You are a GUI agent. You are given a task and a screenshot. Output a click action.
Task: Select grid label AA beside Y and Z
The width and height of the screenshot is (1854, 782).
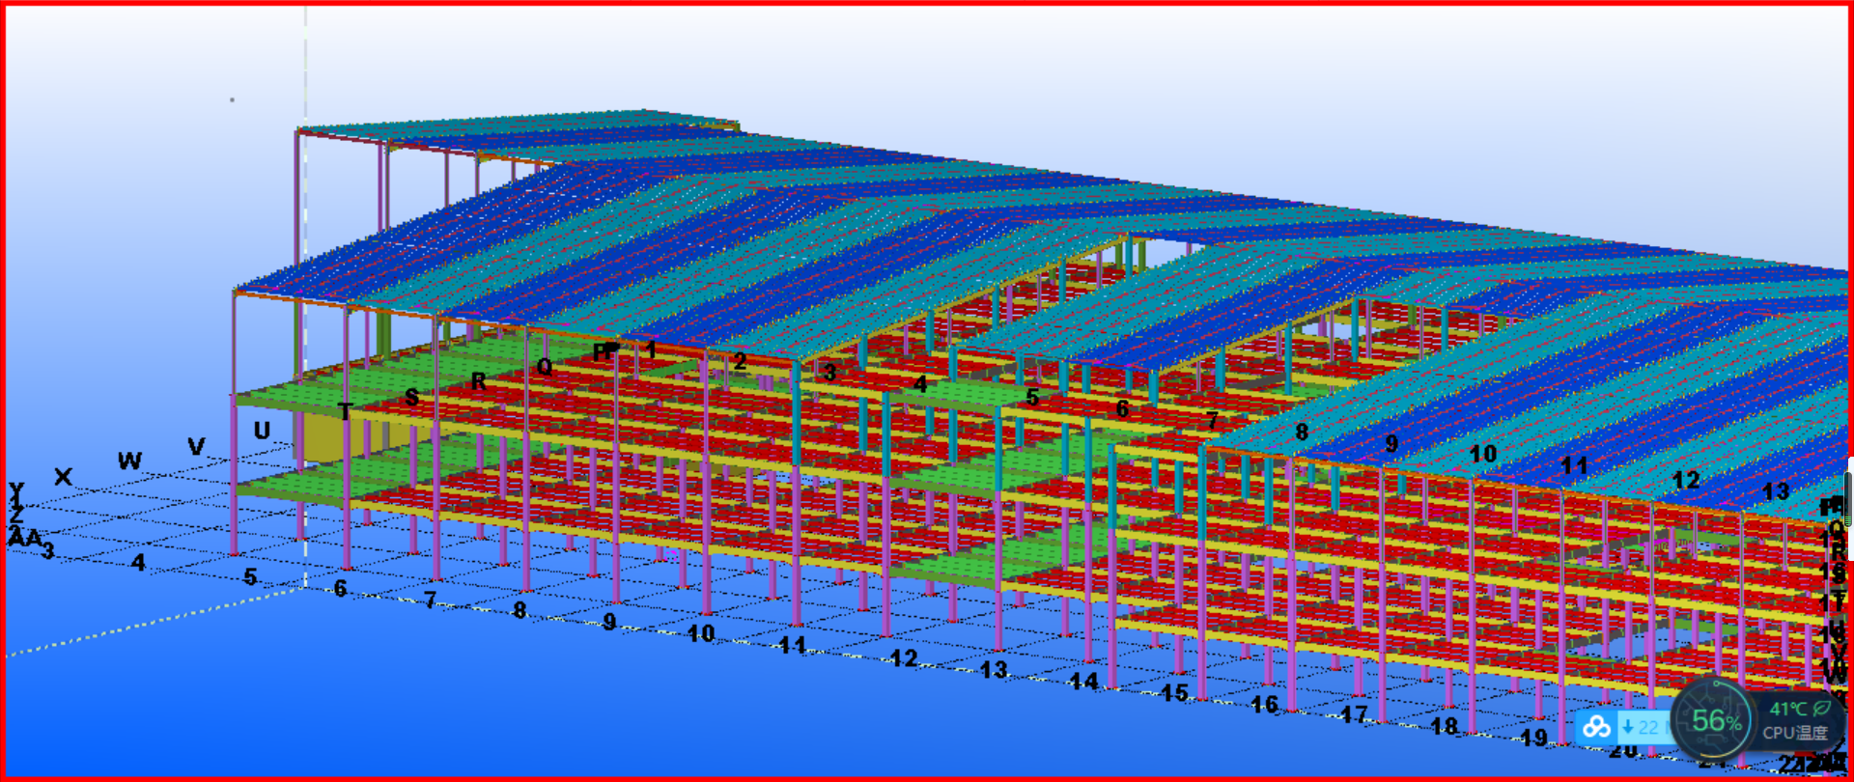point(24,538)
